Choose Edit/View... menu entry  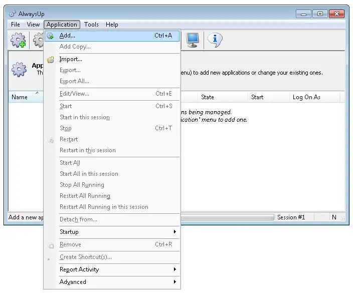point(112,94)
